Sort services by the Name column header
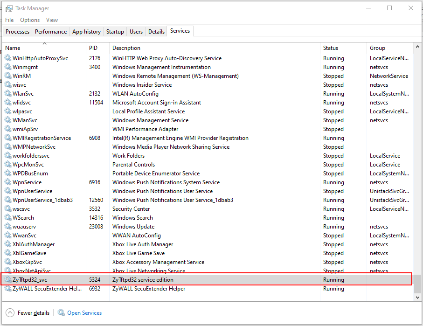Viewport: 423px width, 326px height. pos(44,48)
